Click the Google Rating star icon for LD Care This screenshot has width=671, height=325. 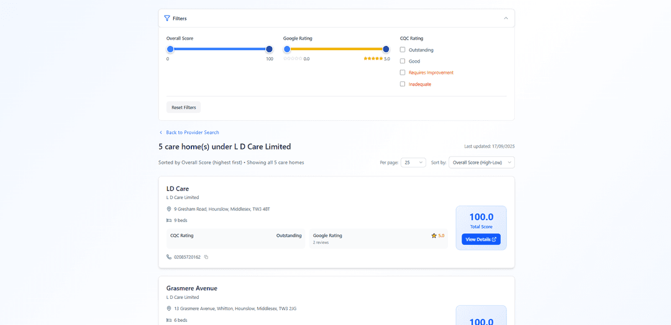tap(434, 236)
